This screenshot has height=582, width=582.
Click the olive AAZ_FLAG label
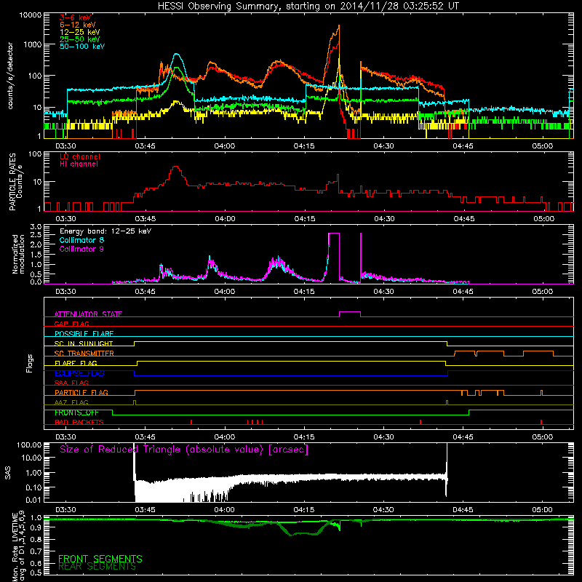71,402
